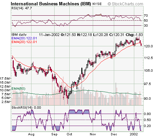Click the 120.0 price axis label
This screenshot has height=138, width=154.
pyautogui.click(x=148, y=46)
